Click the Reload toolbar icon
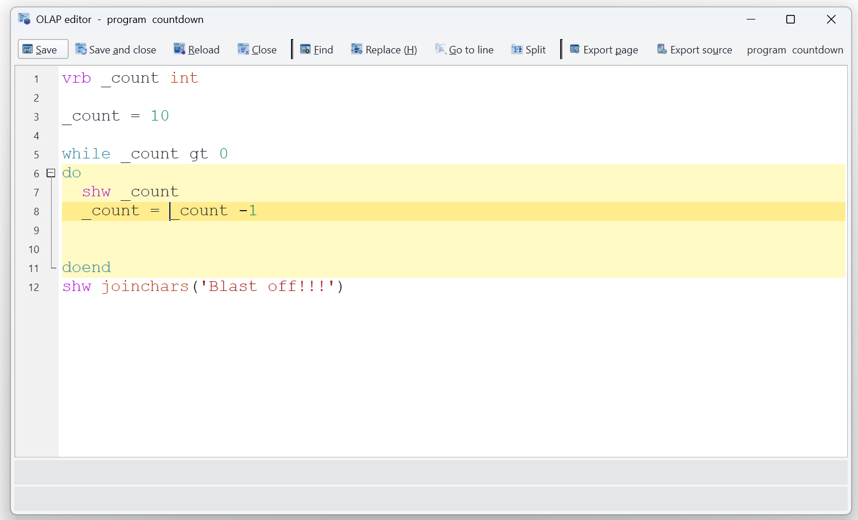The image size is (858, 520). click(180, 49)
